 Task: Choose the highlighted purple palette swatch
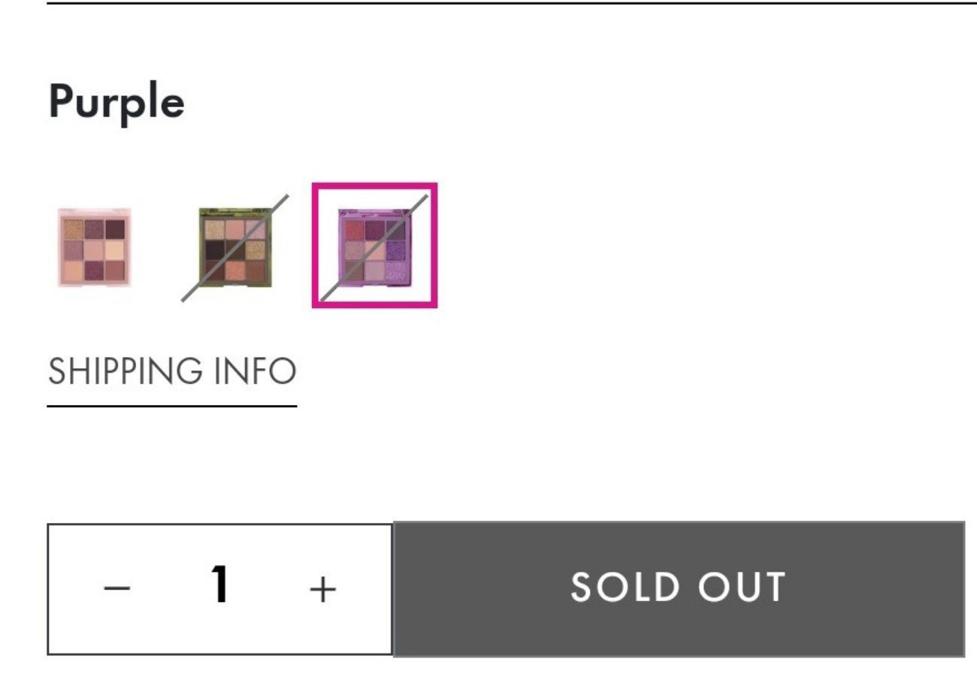374,246
